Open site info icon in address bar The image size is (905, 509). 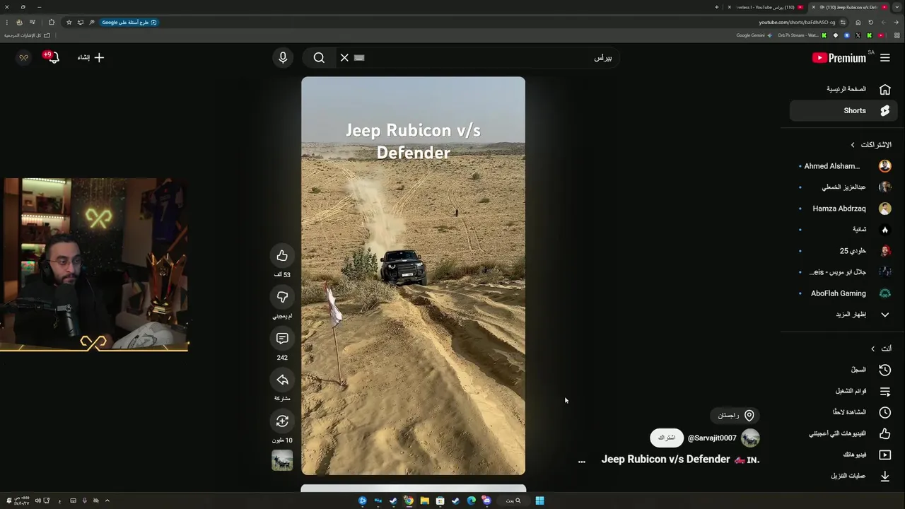coord(843,23)
